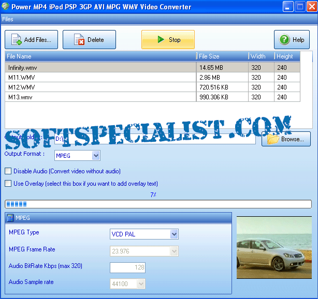Select the M13.wmv file row

coord(22,97)
